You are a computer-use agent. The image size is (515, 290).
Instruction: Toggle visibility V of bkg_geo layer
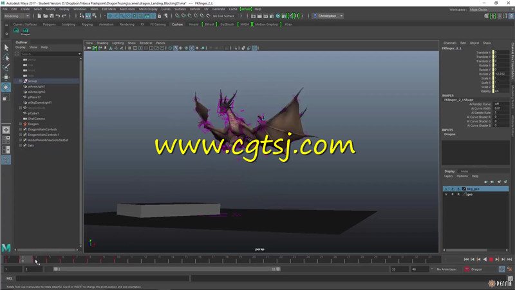445,189
